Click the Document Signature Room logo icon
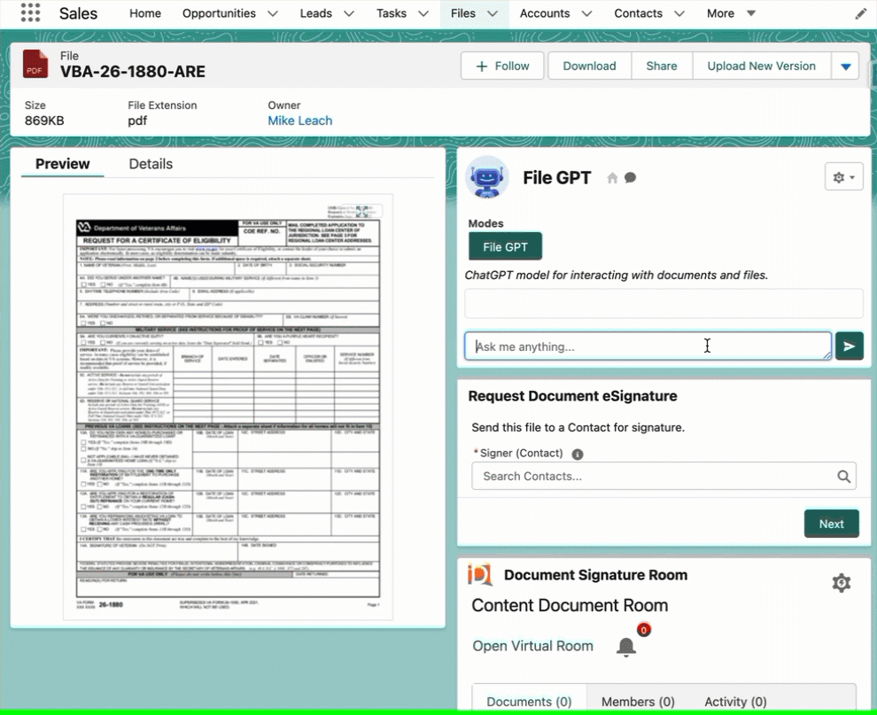The image size is (877, 715). (480, 575)
